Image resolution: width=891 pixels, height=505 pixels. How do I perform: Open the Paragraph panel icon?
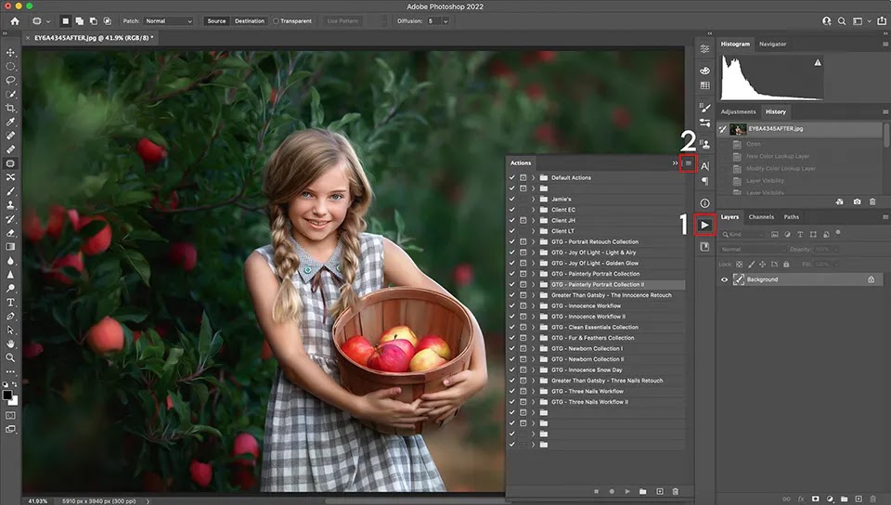(x=704, y=181)
